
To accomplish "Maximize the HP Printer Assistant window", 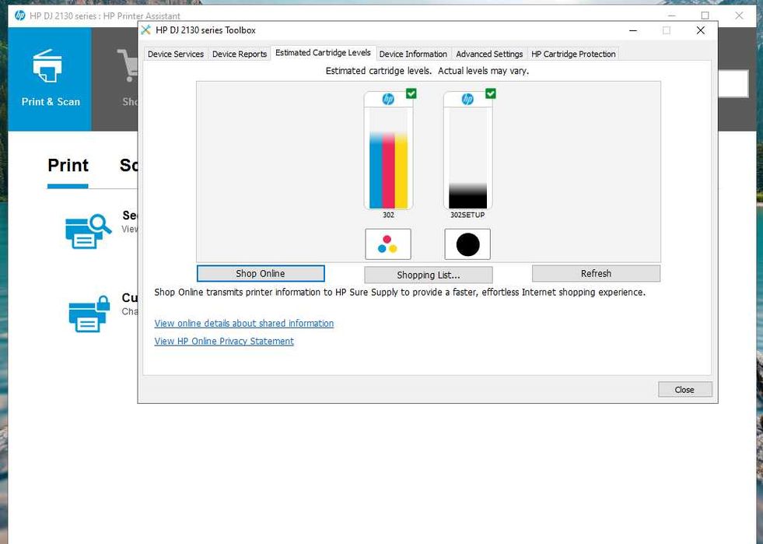I will 705,16.
